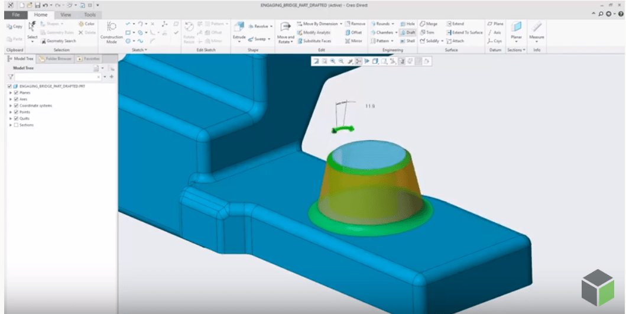The height and width of the screenshot is (314, 626).
Task: Click the Measure tool icon
Action: pos(536,30)
